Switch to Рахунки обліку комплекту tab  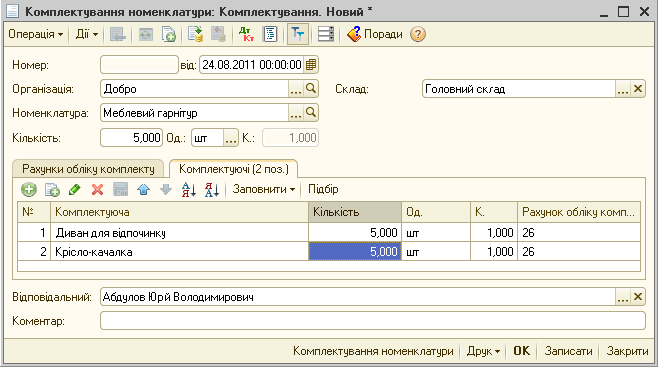(x=88, y=169)
